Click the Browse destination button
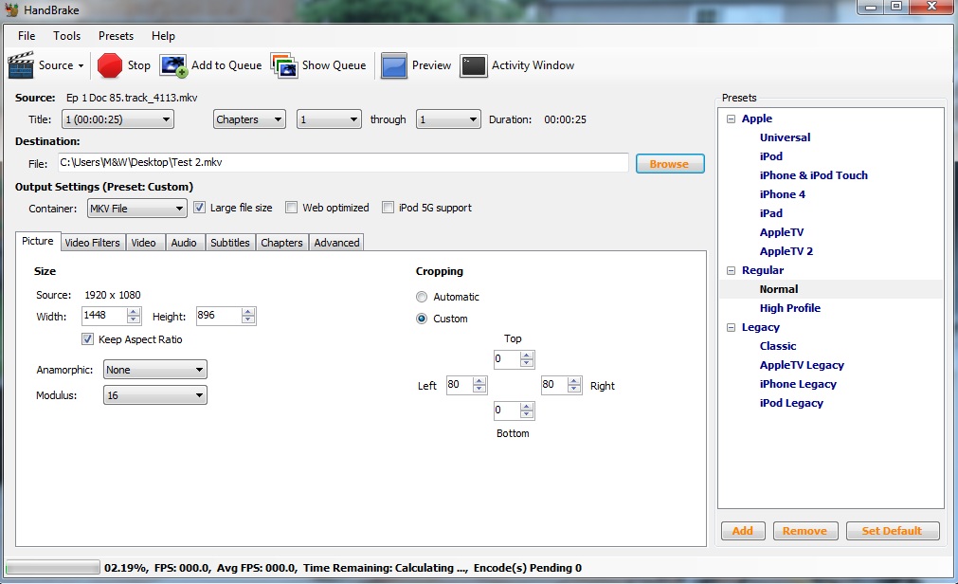958x584 pixels. pyautogui.click(x=670, y=164)
